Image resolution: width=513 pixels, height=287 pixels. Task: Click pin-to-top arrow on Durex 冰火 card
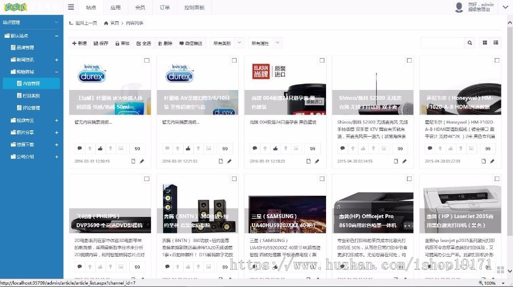pyautogui.click(x=90, y=149)
